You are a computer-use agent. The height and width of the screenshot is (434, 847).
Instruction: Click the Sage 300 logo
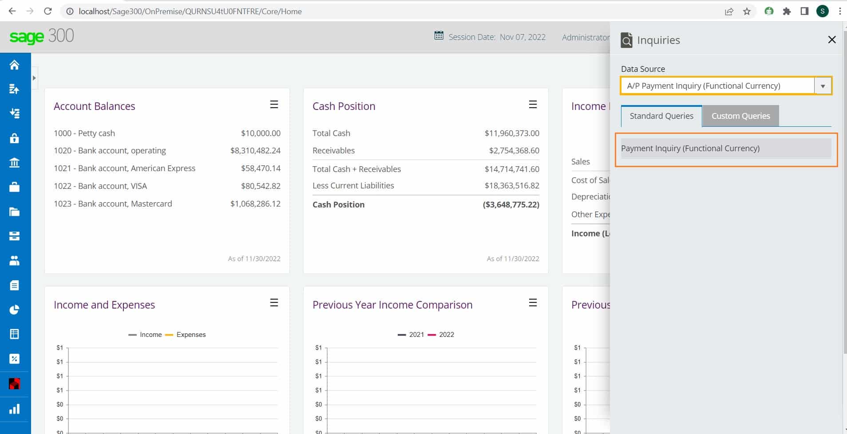(42, 36)
